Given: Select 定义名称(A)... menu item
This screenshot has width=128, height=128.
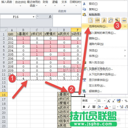Looking at the screenshot, I should (97, 85).
